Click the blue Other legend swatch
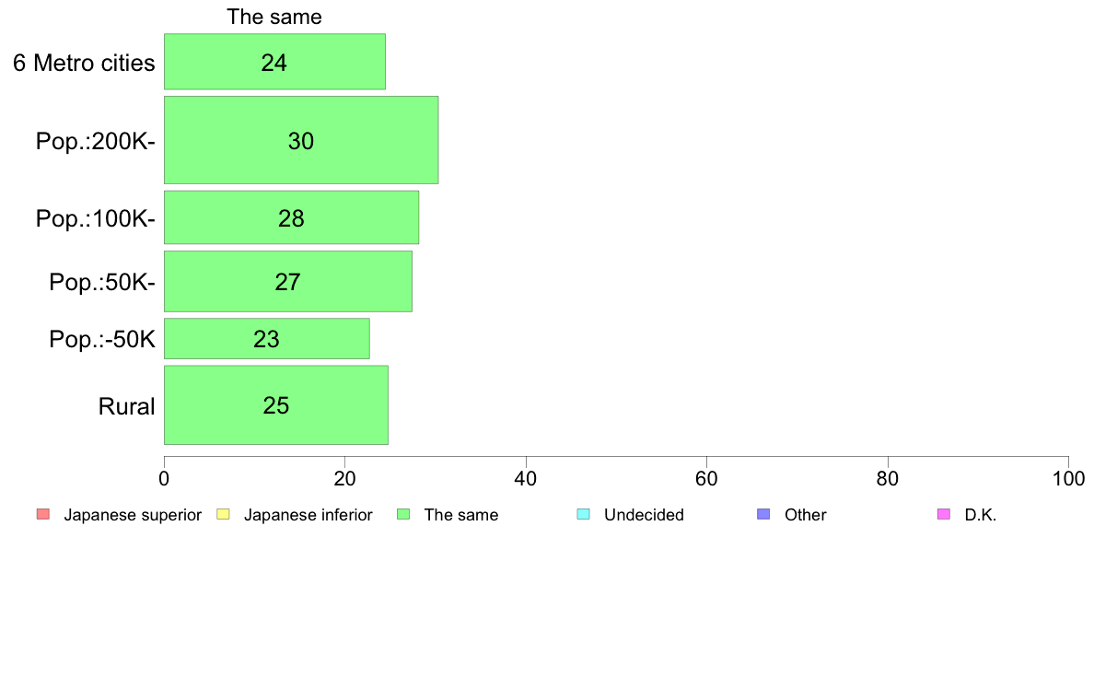The width and height of the screenshot is (1094, 678). click(x=763, y=515)
